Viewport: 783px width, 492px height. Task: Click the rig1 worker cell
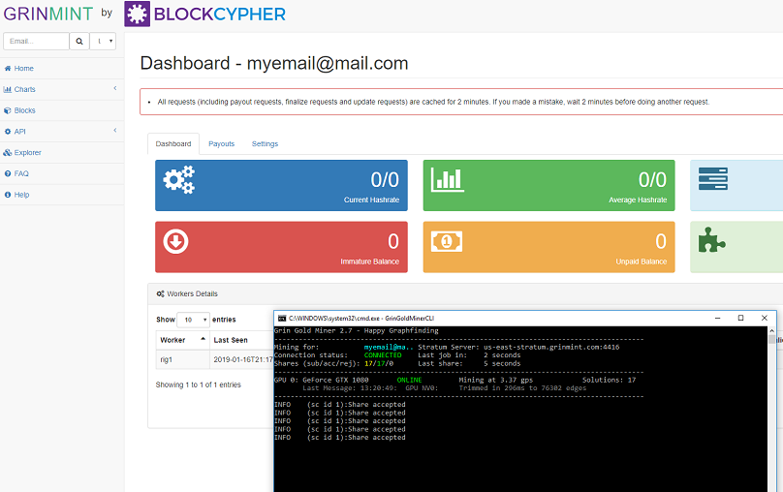click(183, 359)
